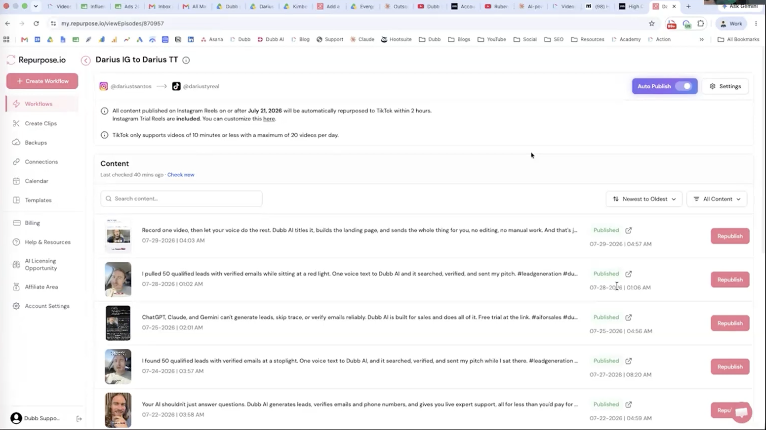This screenshot has height=430, width=766.
Task: Expand the Resources bookmarks folder
Action: pos(588,39)
